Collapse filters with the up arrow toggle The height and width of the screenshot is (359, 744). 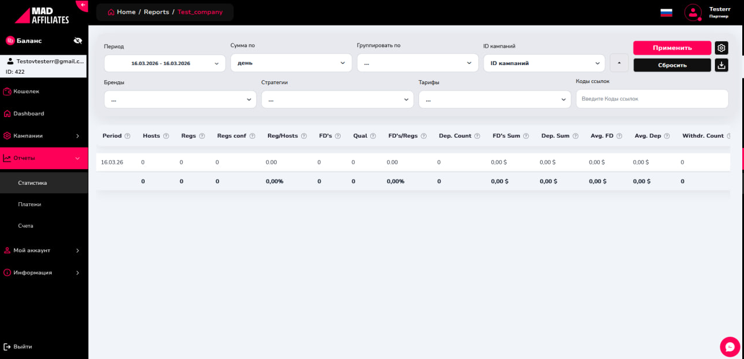click(x=619, y=63)
